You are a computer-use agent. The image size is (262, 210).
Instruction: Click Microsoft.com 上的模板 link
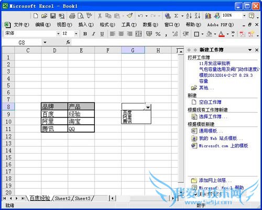point(223,146)
